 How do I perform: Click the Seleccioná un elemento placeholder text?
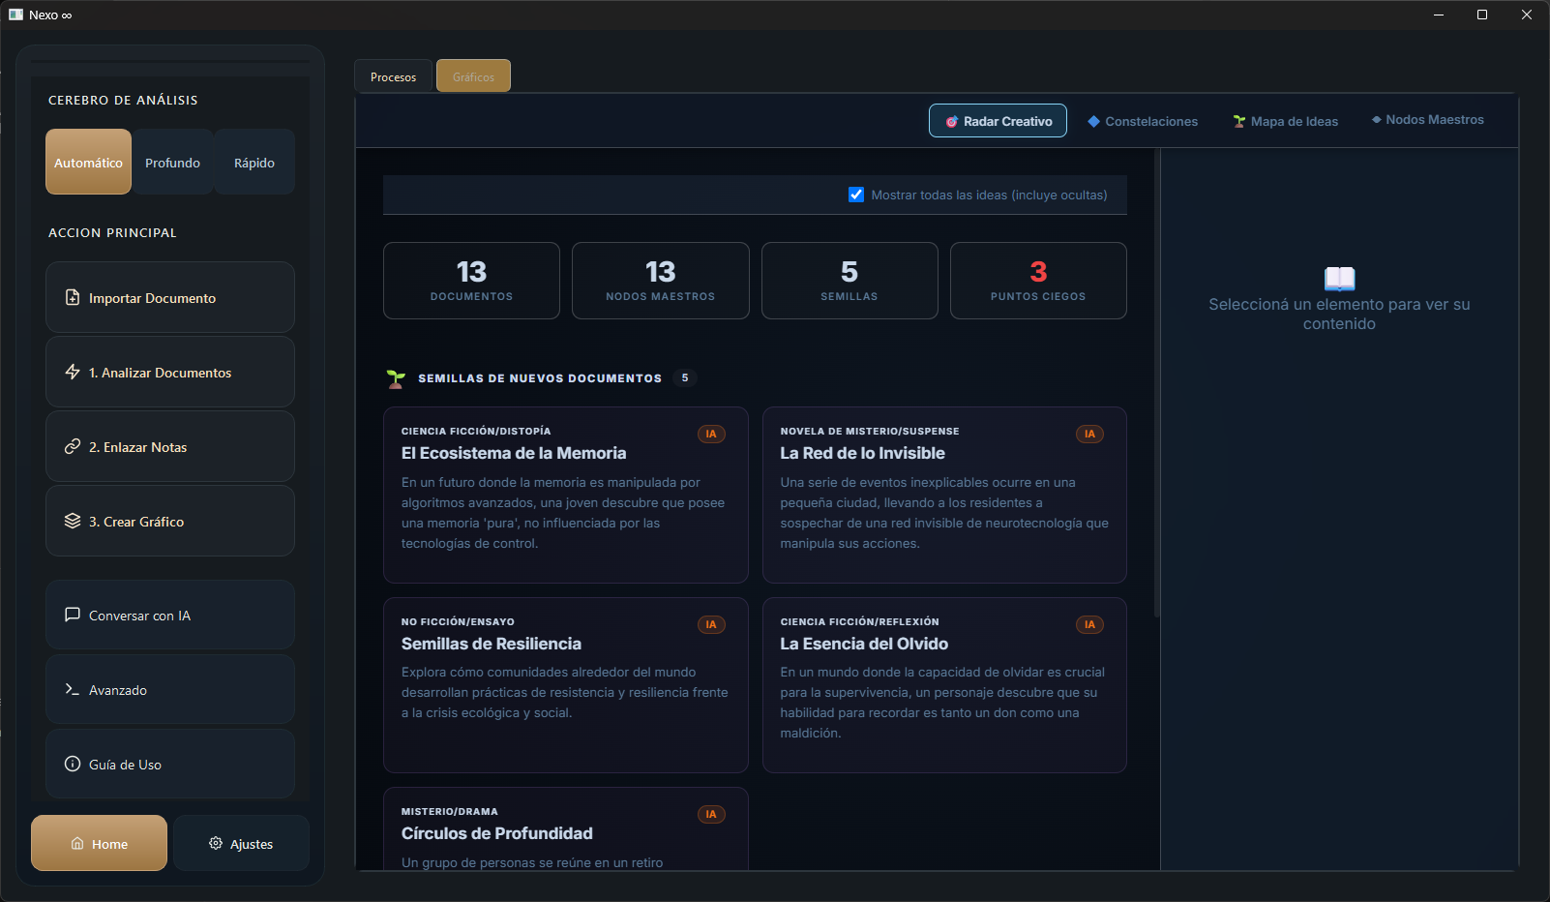(x=1339, y=314)
